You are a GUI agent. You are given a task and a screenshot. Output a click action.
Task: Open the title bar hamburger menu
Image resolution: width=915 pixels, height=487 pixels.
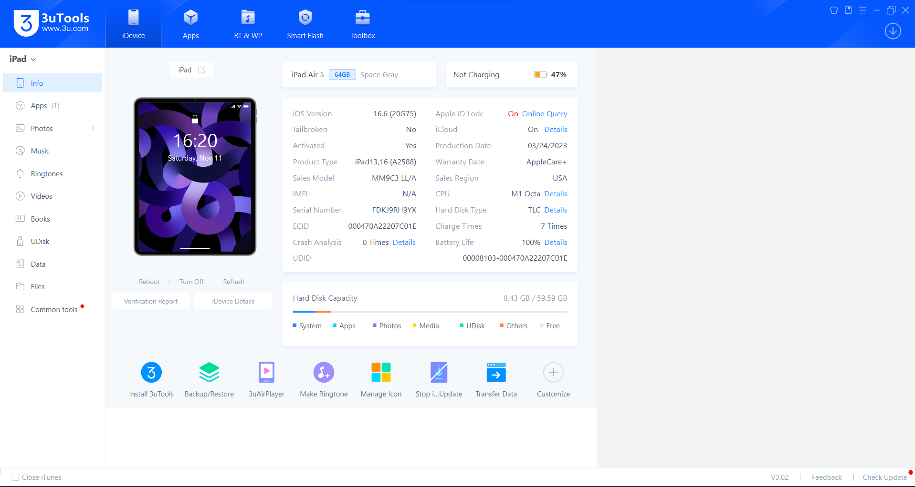[862, 10]
